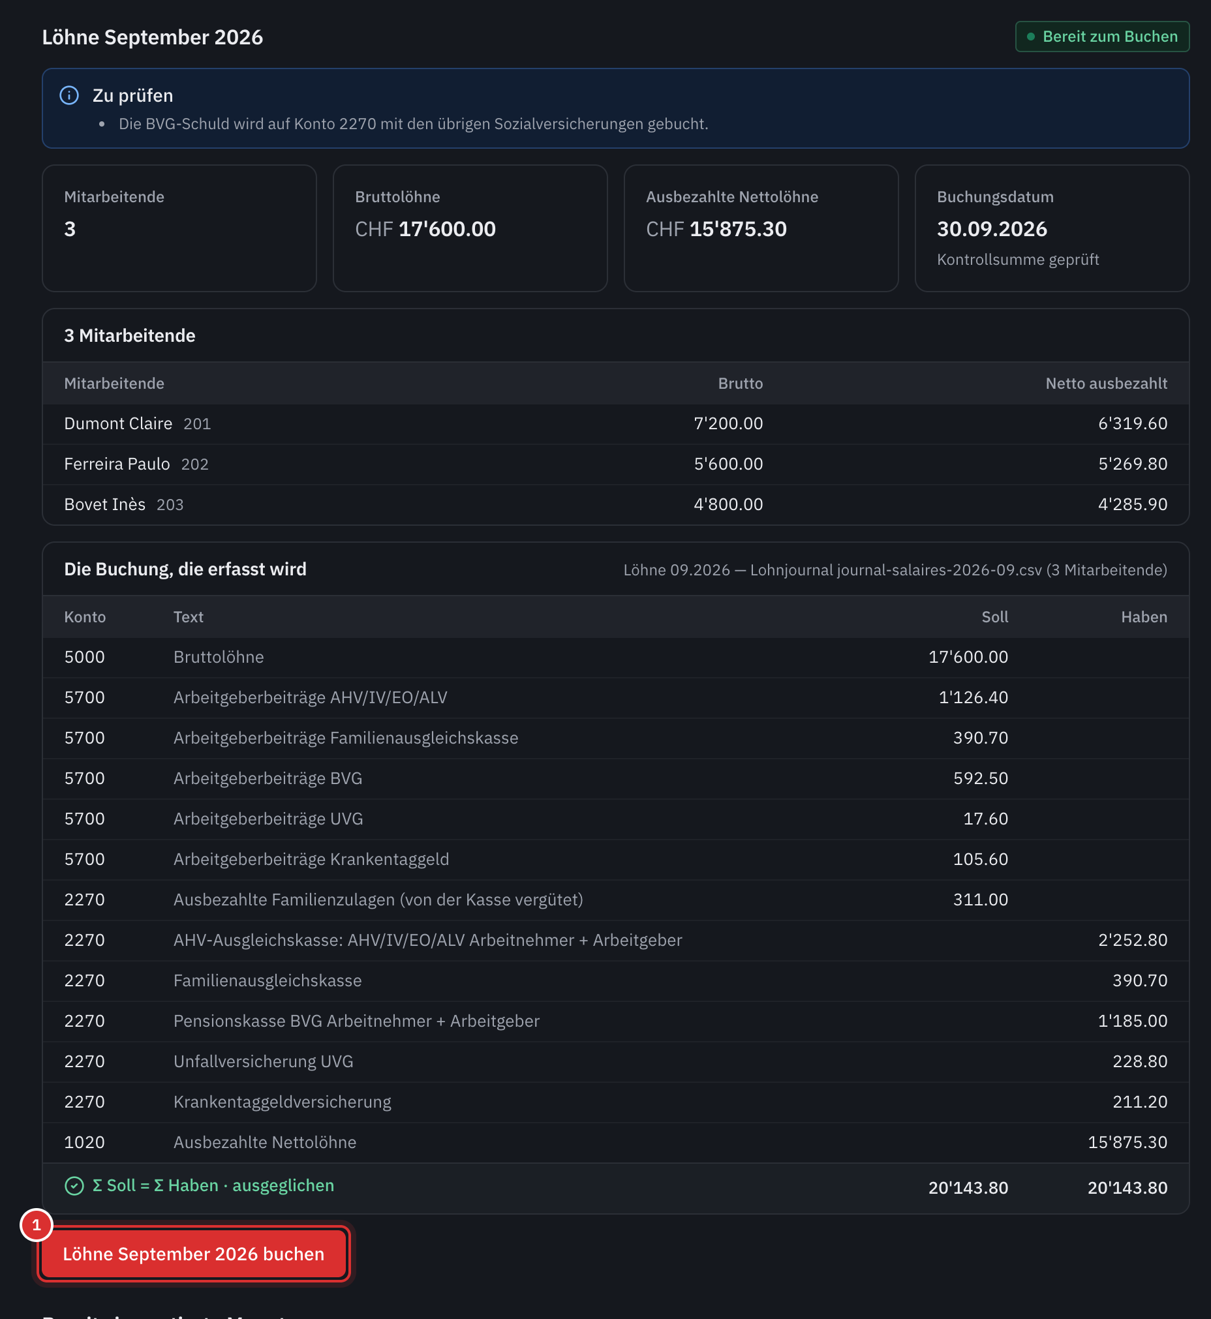This screenshot has width=1211, height=1319.
Task: Click the Arbeitgeberbeiträge BVG amount "592.50"
Action: [x=981, y=778]
